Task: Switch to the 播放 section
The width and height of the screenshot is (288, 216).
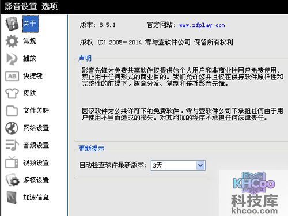Action: pyautogui.click(x=29, y=59)
